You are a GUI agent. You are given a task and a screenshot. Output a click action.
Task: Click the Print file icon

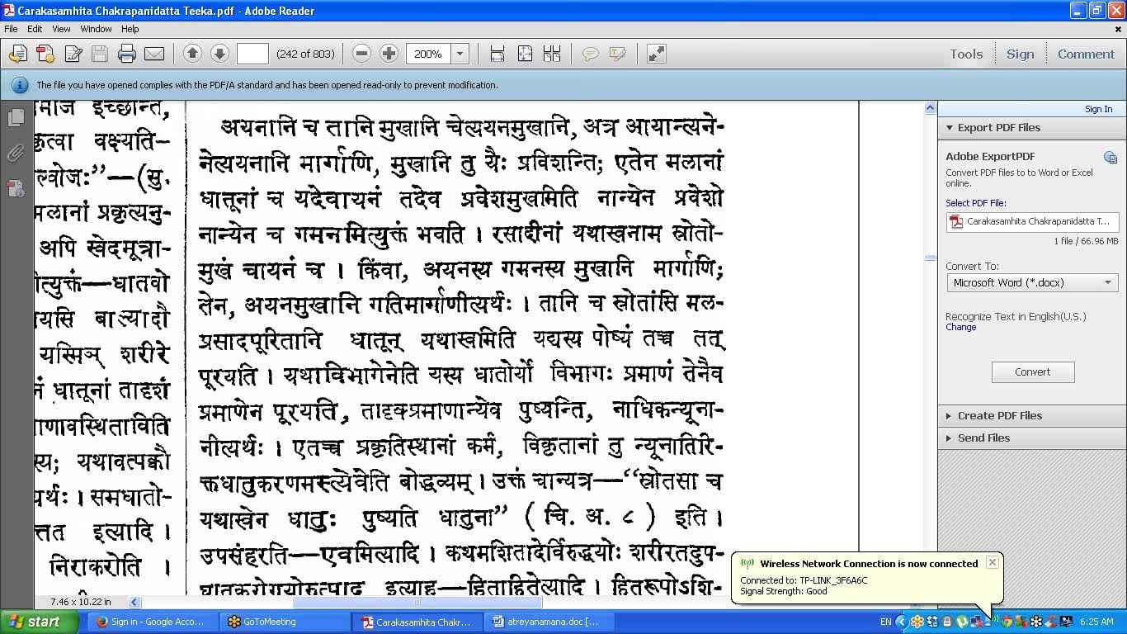click(x=126, y=54)
